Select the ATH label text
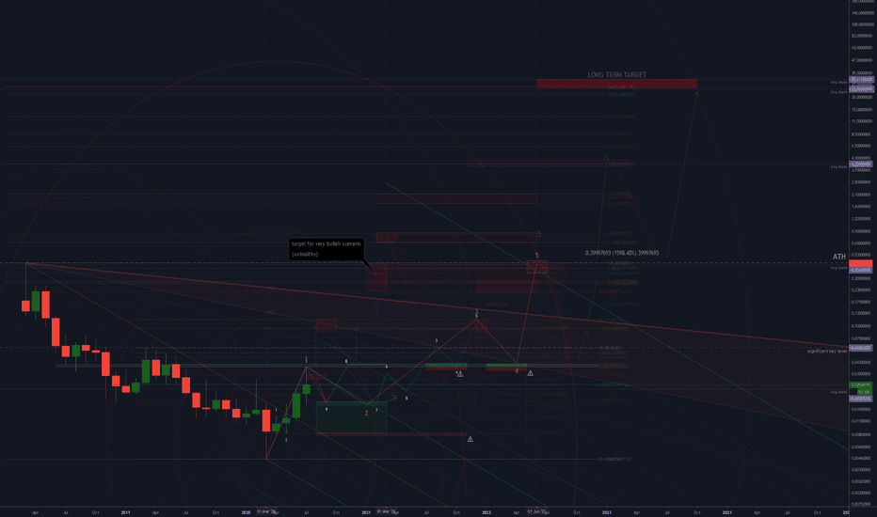This screenshot has width=877, height=517. pos(839,257)
